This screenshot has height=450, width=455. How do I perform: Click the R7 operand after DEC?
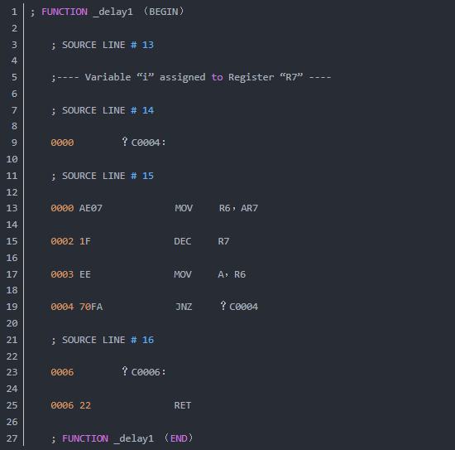point(223,241)
